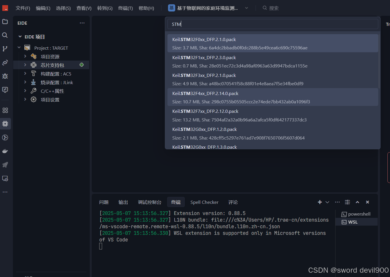Open the Explorer view in the activity bar
The image size is (390, 277).
click(x=5, y=22)
